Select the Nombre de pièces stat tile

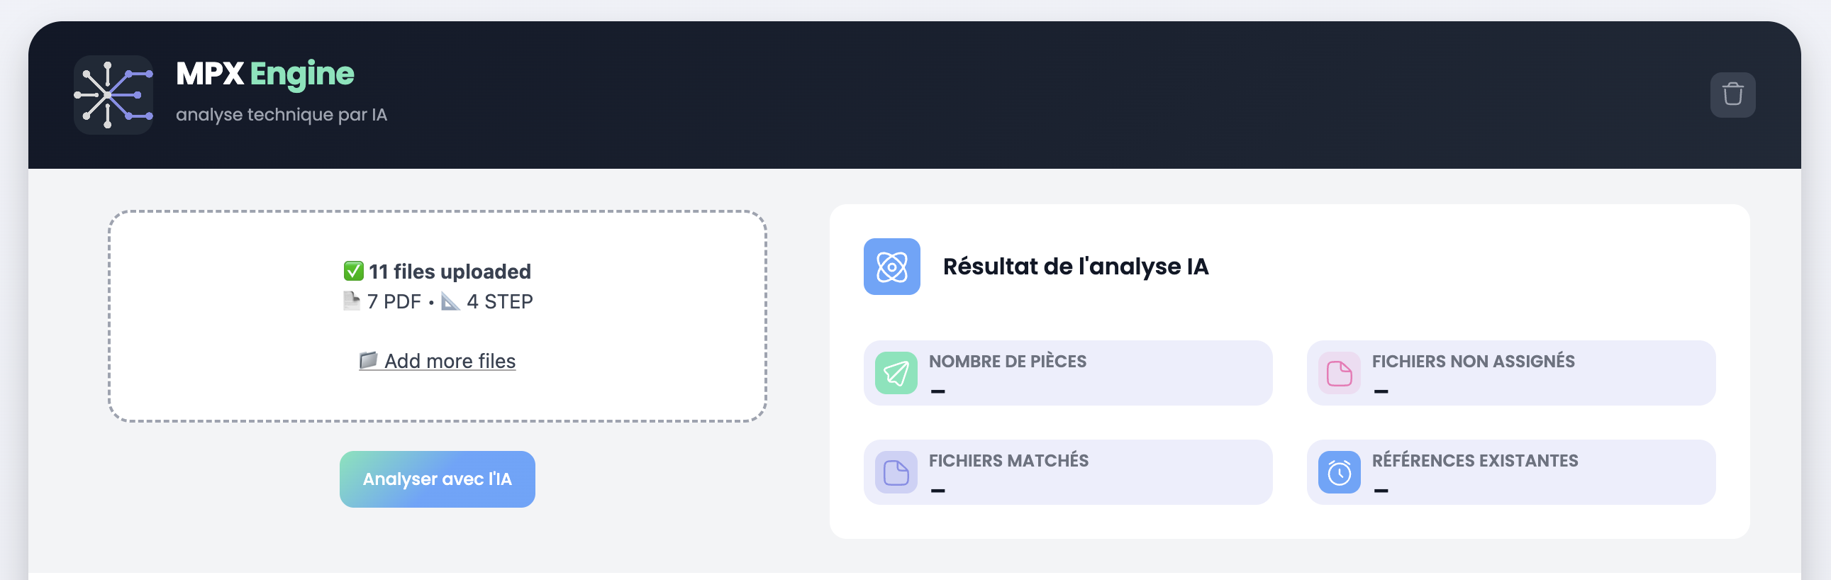pyautogui.click(x=1069, y=372)
